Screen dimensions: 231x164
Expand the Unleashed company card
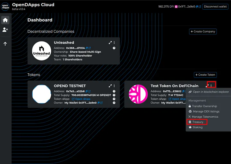click(110, 43)
